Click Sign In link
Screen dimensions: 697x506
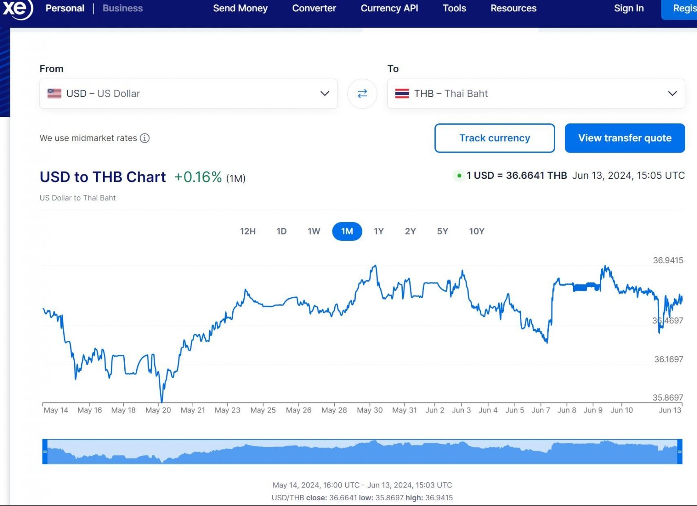coord(628,8)
